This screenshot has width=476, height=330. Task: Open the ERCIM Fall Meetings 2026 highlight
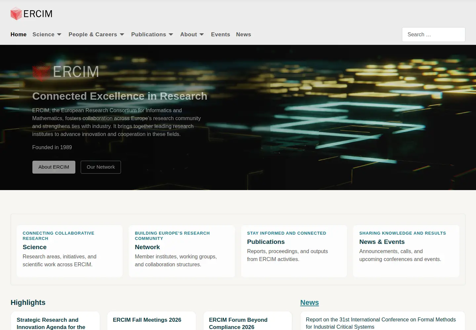click(x=147, y=320)
